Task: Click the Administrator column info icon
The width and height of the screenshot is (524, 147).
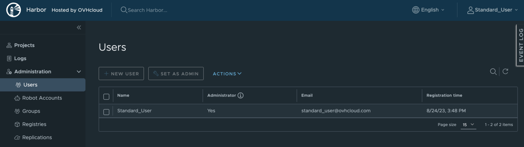Action: [x=241, y=95]
